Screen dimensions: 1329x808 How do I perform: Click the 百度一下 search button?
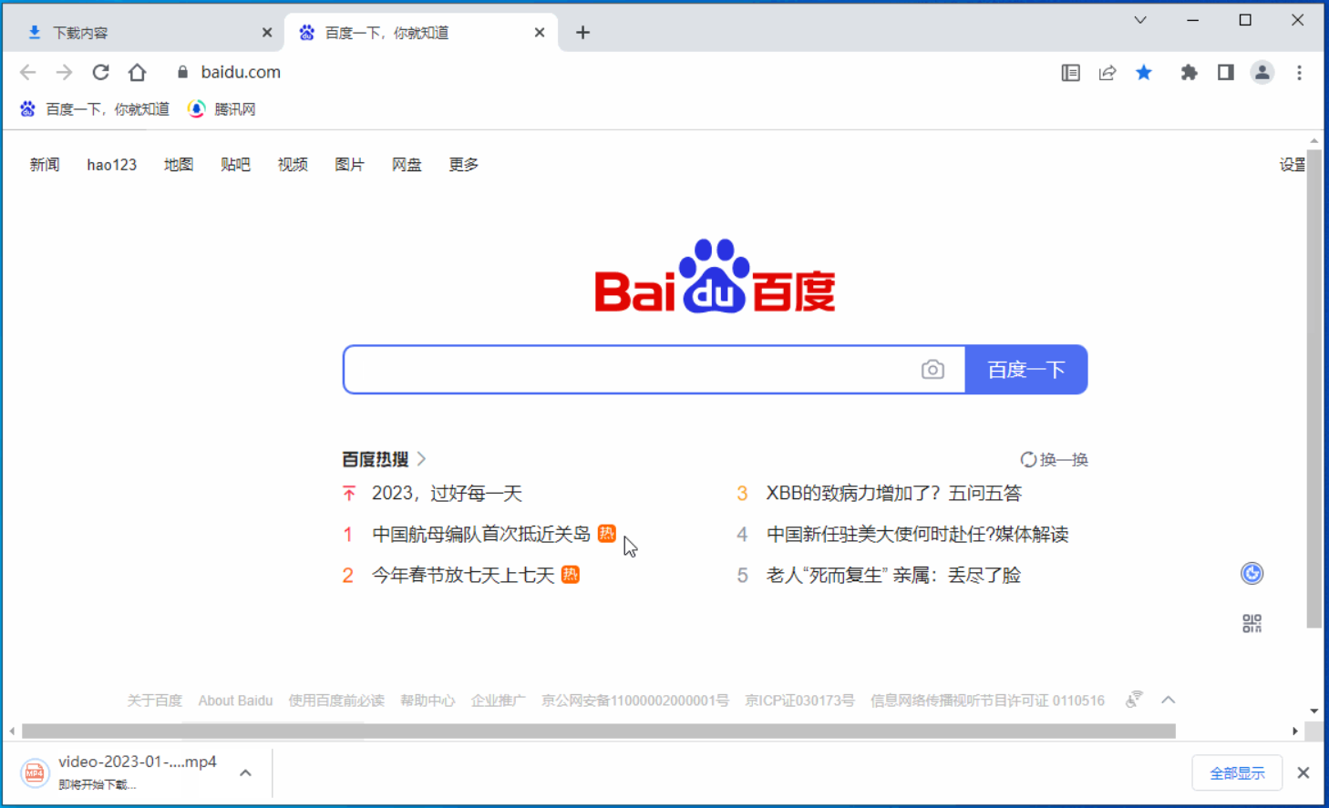click(x=1026, y=370)
